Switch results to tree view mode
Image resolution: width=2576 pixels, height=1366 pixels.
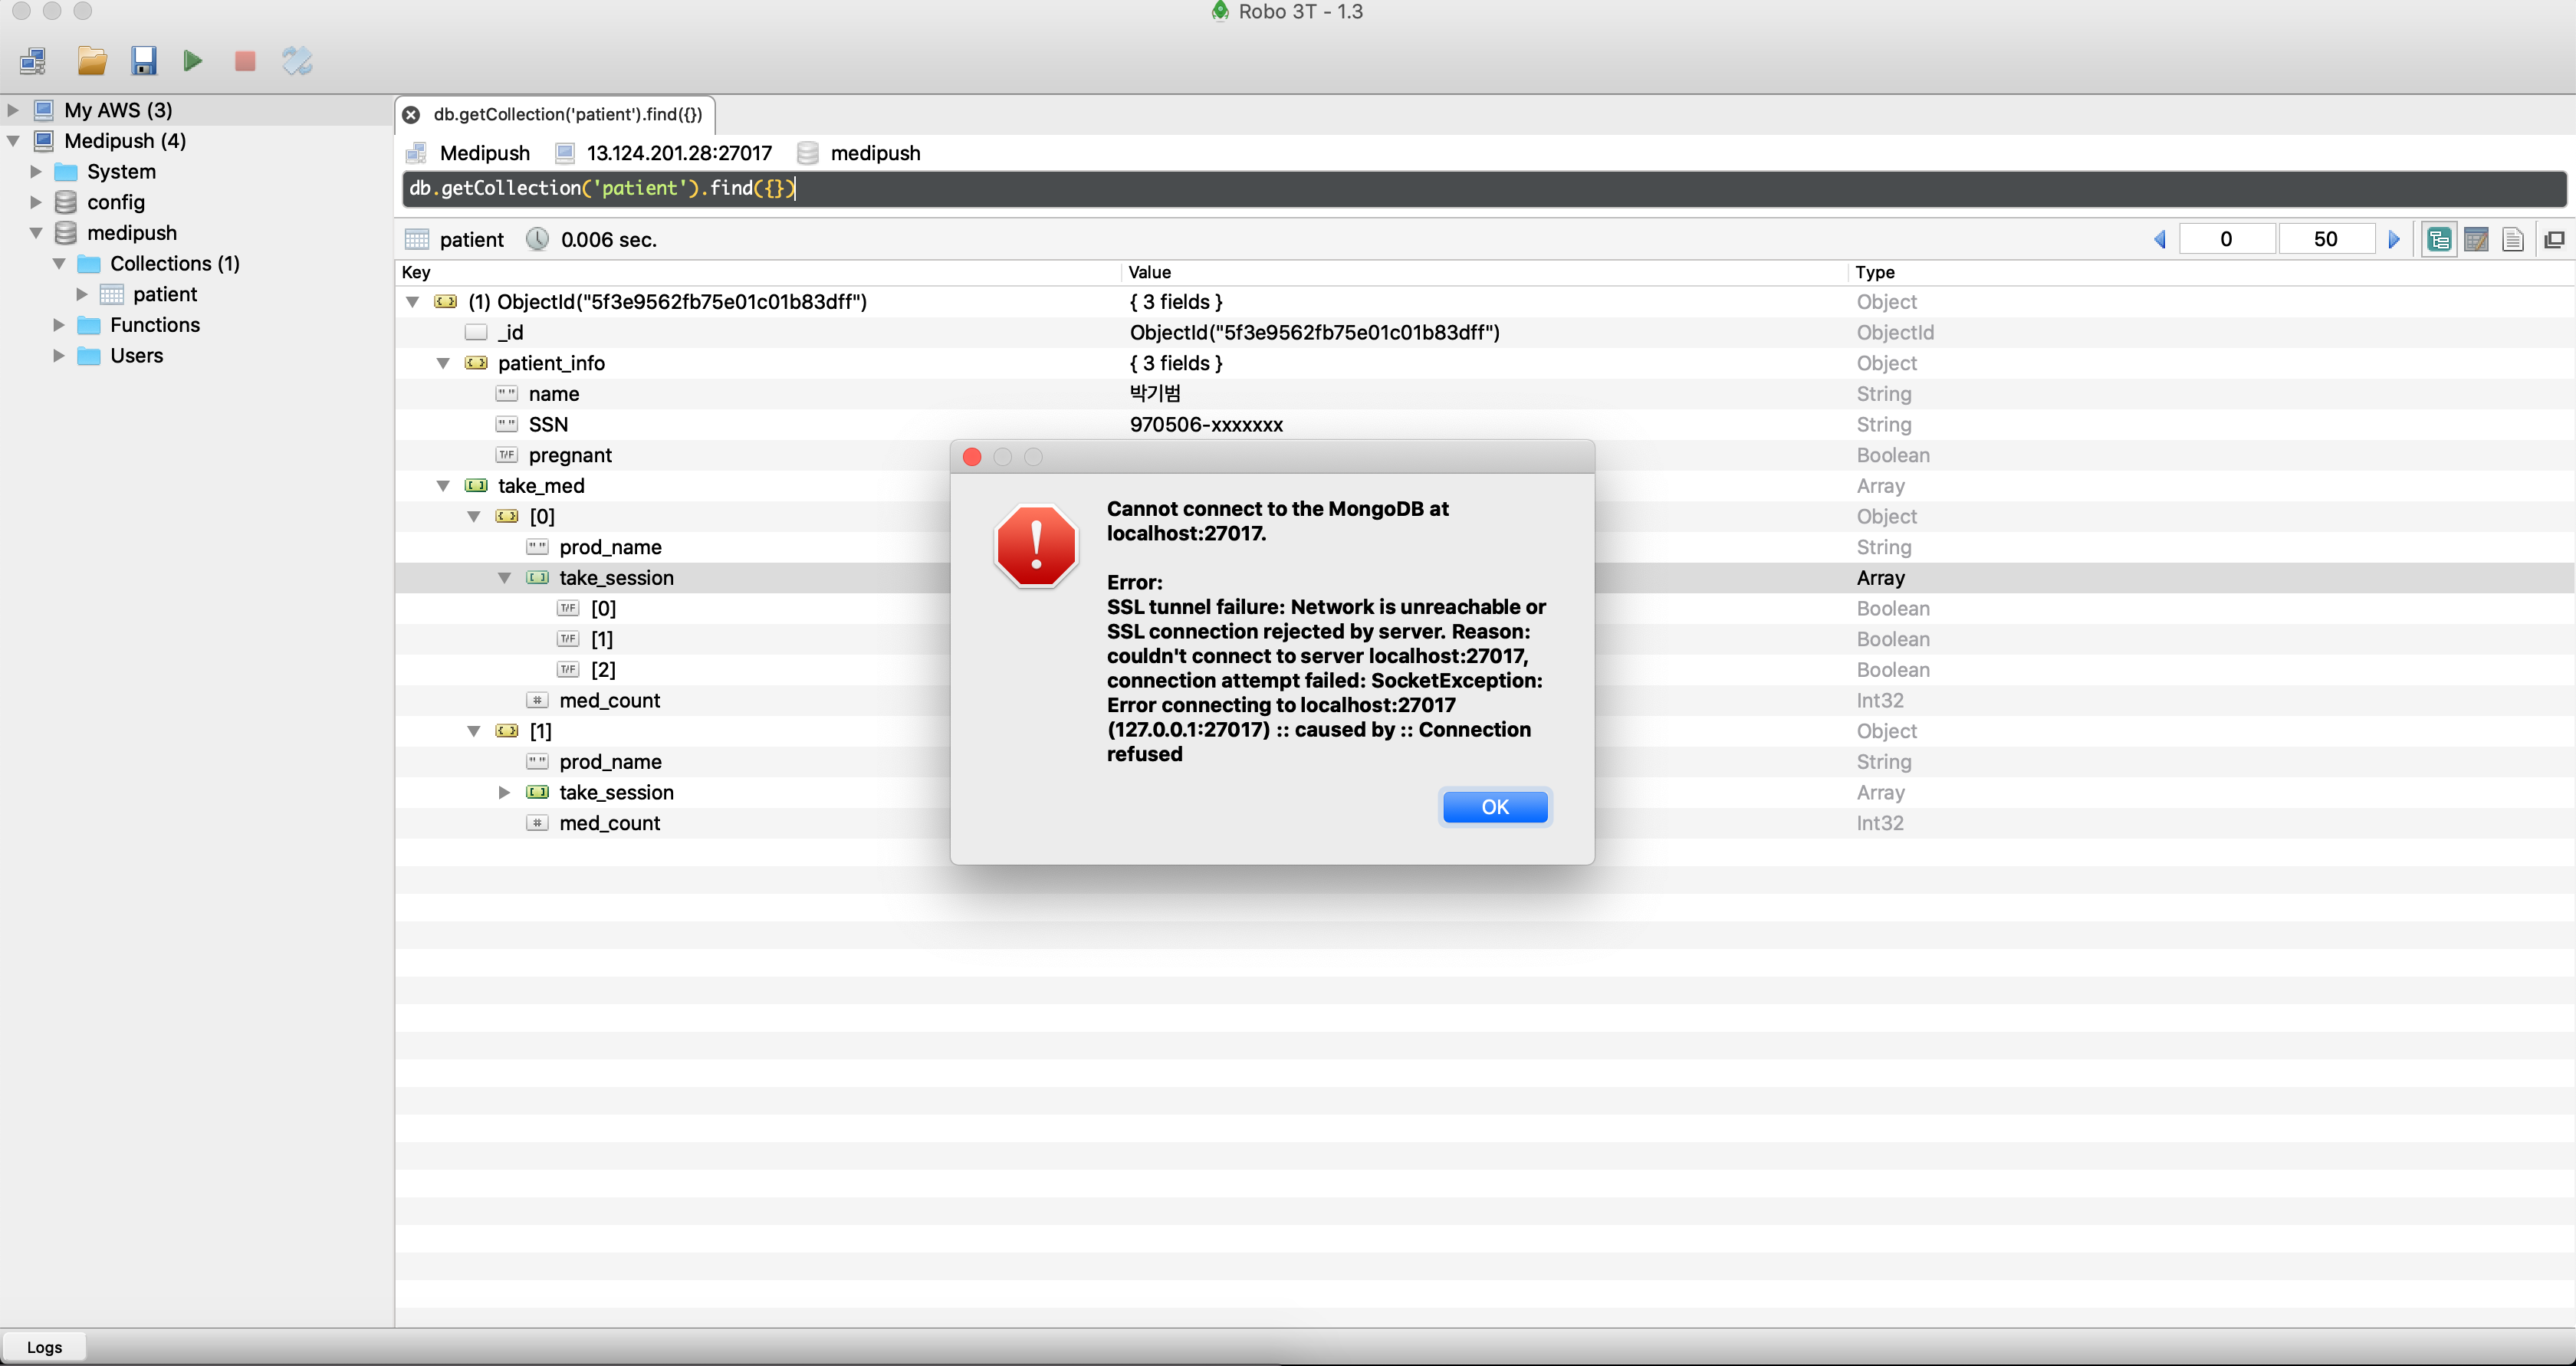point(2438,239)
